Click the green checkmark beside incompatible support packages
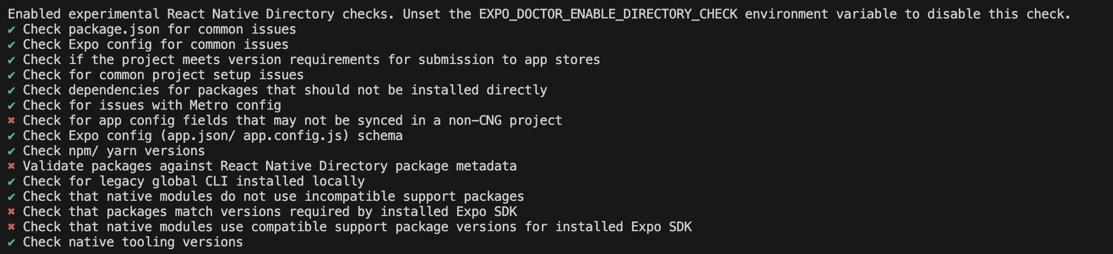1113x254 pixels. coord(11,196)
